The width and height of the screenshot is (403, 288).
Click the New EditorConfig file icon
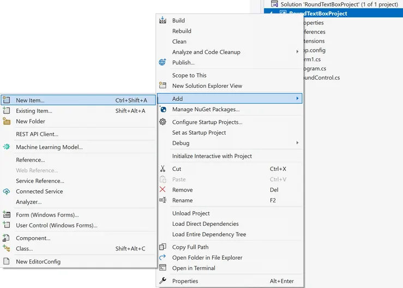pos(7,261)
